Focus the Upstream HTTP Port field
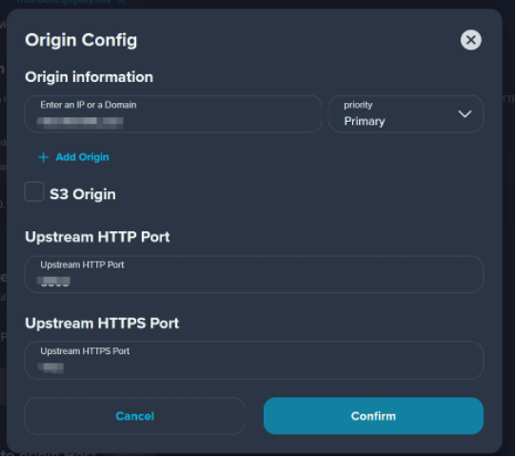516x457 pixels. coord(254,274)
